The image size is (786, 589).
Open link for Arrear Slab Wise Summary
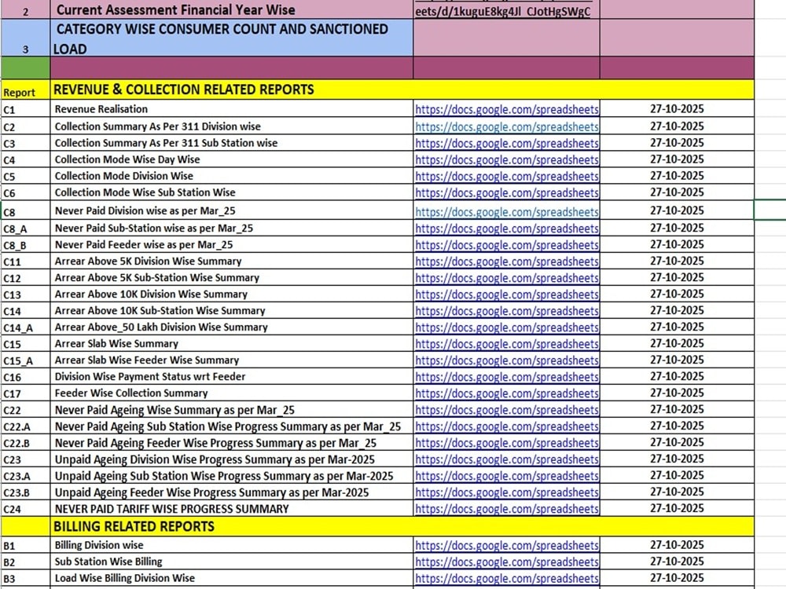tap(507, 344)
